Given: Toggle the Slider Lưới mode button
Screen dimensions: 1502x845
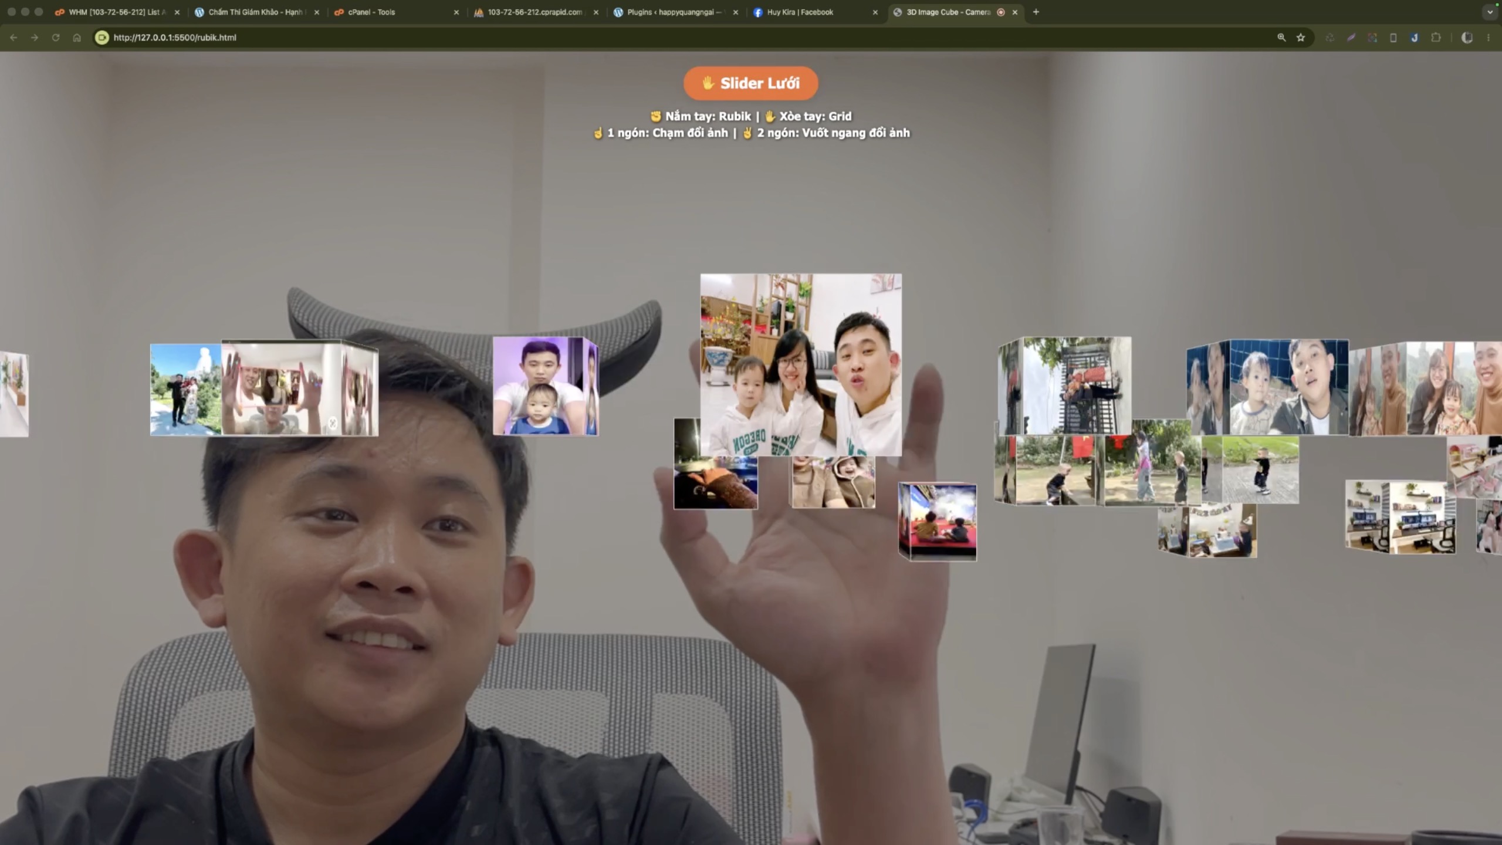Looking at the screenshot, I should point(750,83).
